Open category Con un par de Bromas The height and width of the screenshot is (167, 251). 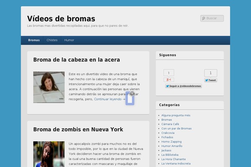pos(177,129)
